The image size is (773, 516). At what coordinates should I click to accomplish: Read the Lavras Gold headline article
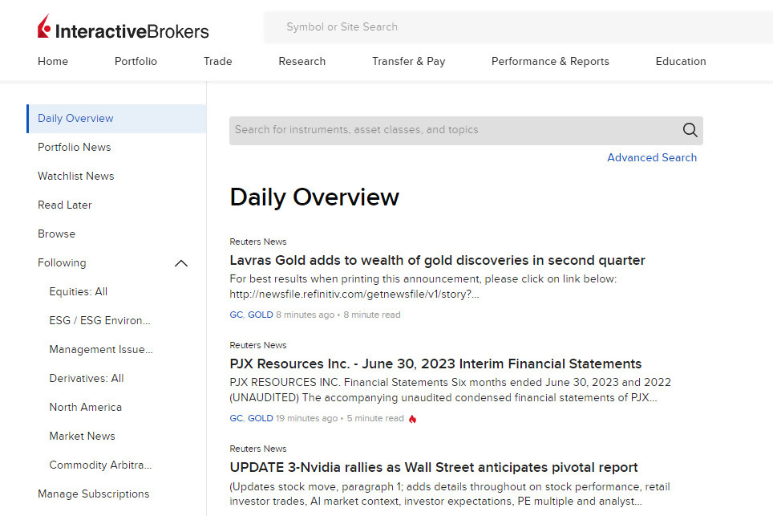click(x=437, y=260)
